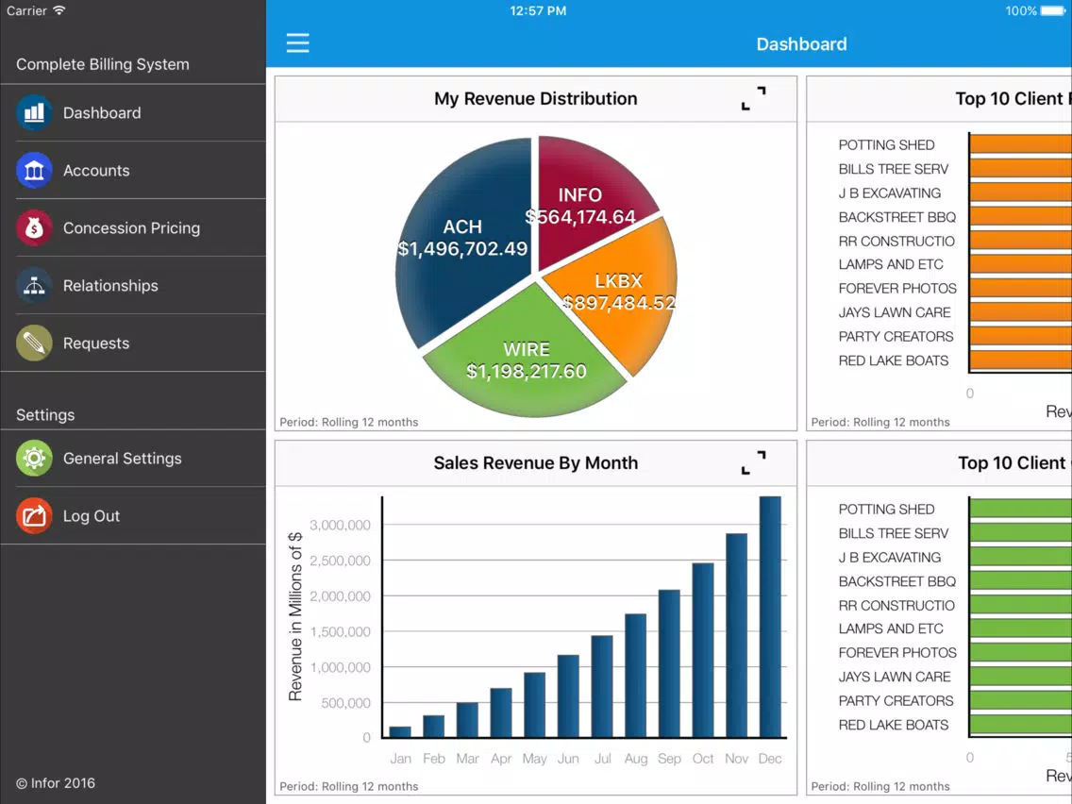This screenshot has height=804, width=1072.
Task: Open Accounts using the bank icon
Action: (33, 170)
